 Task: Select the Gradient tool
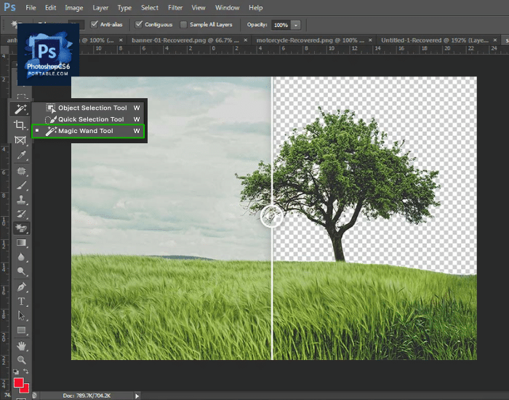pos(21,243)
